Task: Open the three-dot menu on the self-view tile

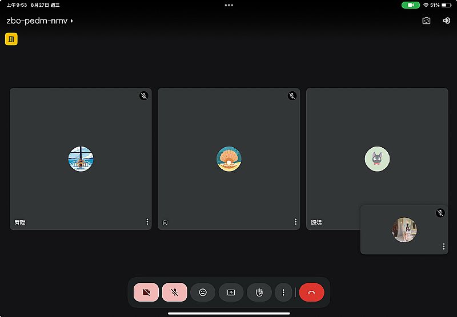Action: [x=443, y=246]
